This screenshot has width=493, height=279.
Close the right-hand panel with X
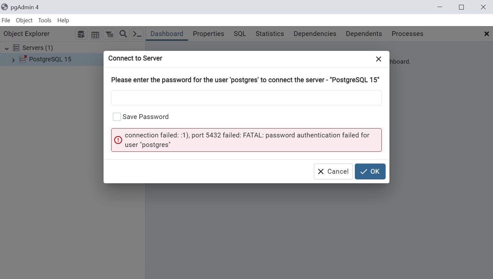[x=486, y=34]
